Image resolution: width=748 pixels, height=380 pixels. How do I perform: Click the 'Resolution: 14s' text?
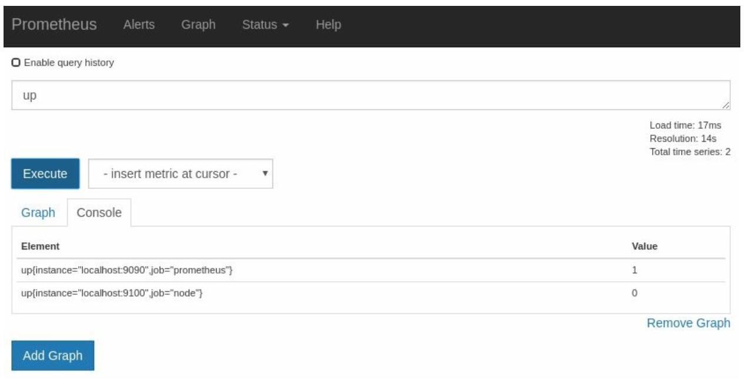[683, 138]
